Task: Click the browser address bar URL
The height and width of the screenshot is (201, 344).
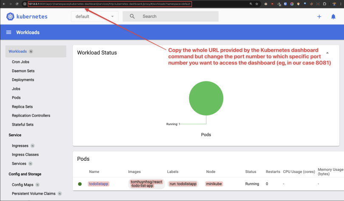Action: coord(110,4)
